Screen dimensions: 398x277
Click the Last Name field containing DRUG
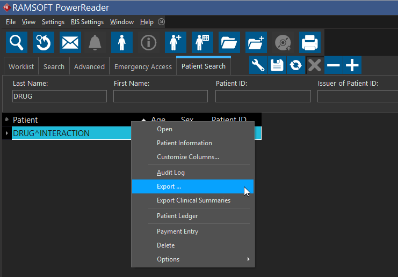tap(60, 96)
